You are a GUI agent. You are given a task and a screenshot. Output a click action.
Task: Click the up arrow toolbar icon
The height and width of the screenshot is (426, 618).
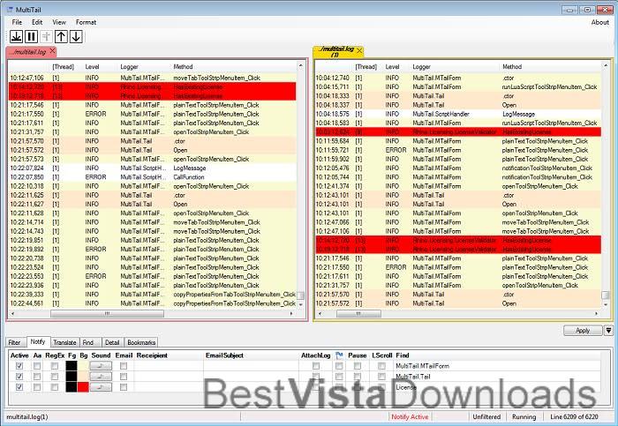click(61, 37)
